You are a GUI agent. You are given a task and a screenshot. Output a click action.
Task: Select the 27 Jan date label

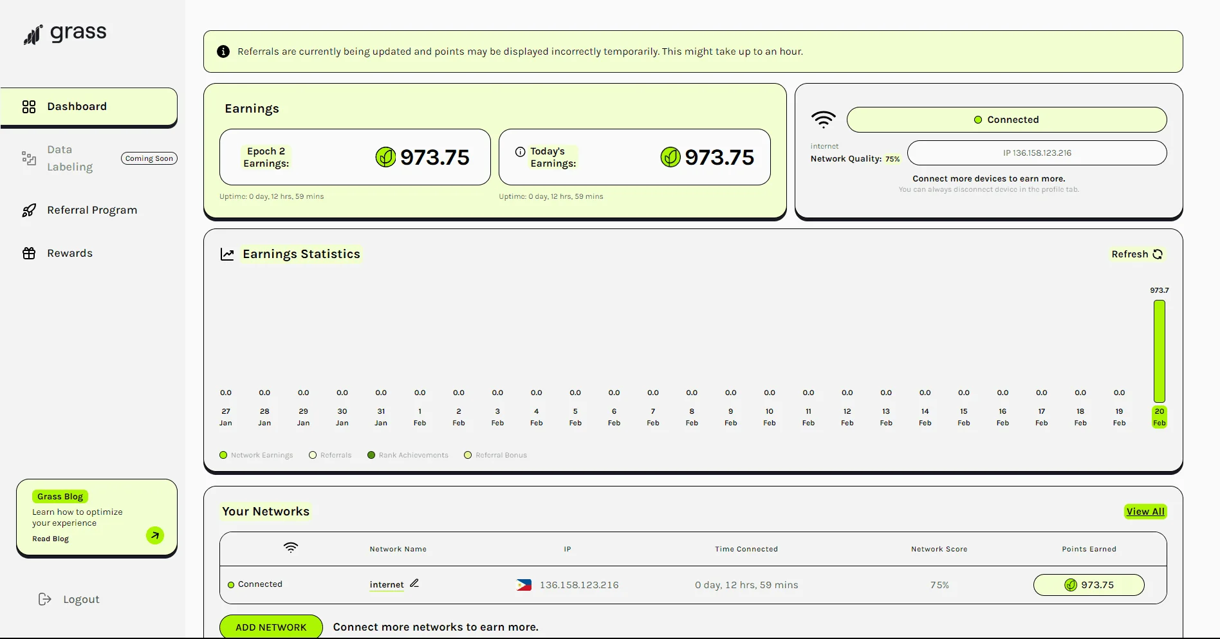pyautogui.click(x=226, y=417)
